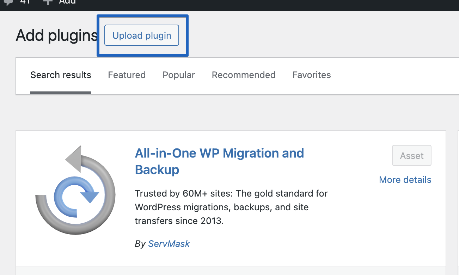
Task: Open the Add menu label in admin bar
Action: coord(67,2)
